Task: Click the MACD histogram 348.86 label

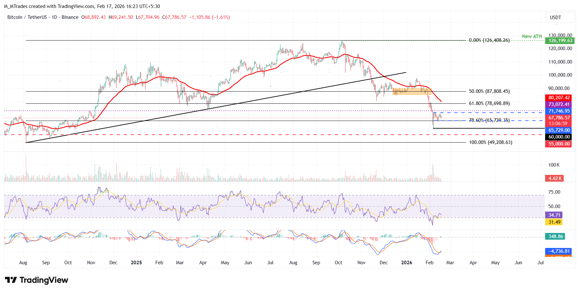Action: pos(555,236)
